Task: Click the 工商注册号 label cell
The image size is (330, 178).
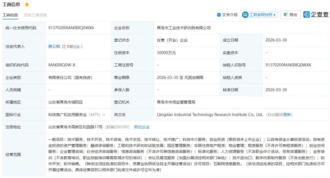Action: pos(132,65)
